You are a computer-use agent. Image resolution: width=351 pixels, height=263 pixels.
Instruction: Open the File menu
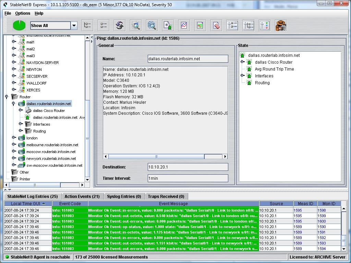(x=8, y=13)
